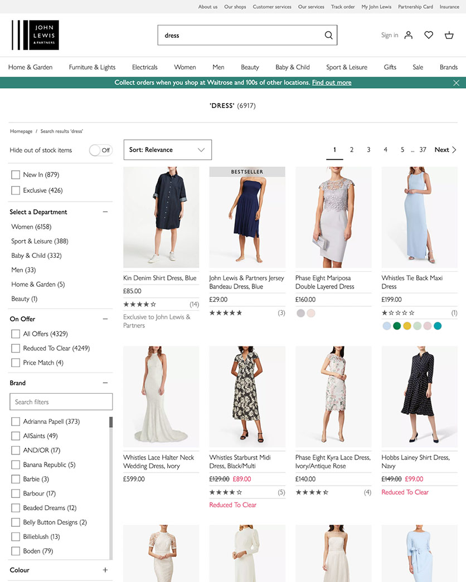Select the teal swatch on Whistles Tie Back Maxi Dress
Viewport: 466px width, 582px height.
tap(438, 325)
